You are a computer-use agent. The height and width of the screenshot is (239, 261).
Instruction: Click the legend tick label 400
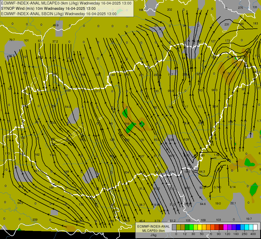pyautogui.click(x=253, y=234)
